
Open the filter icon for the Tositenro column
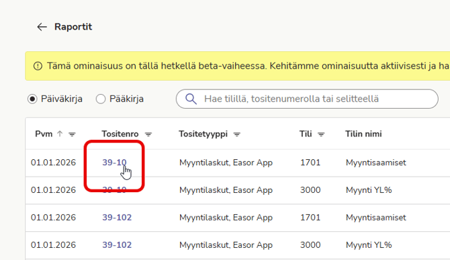[148, 134]
